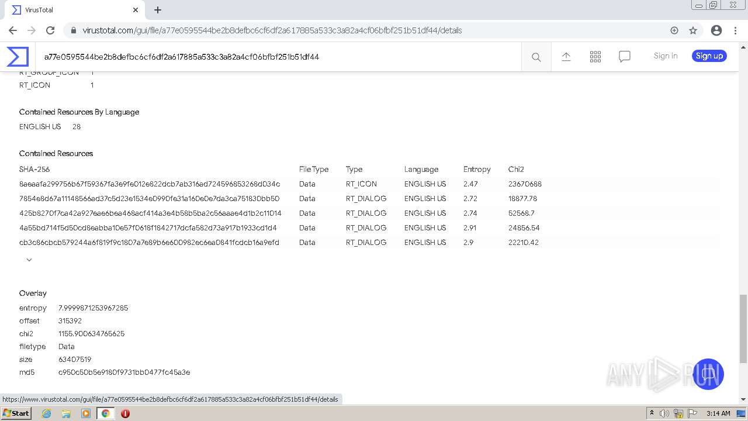Screen dimensions: 748x421
Task: Close the VirusTotal tab
Action: [x=136, y=10]
